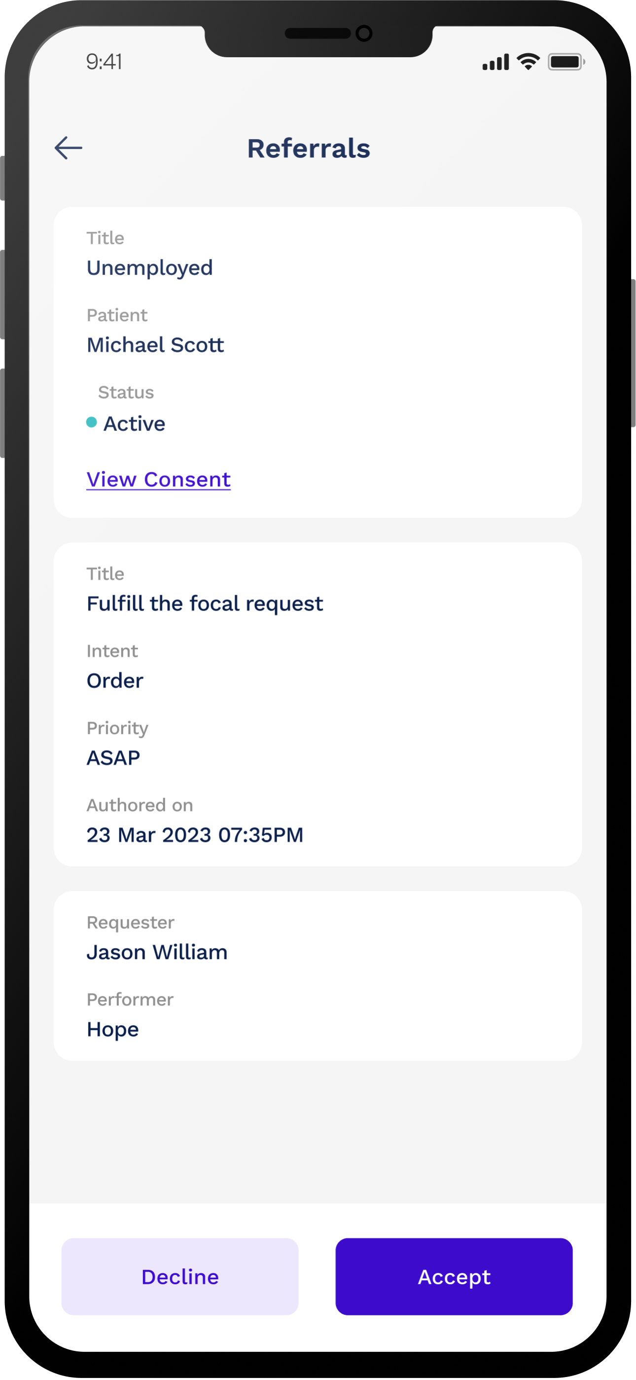This screenshot has width=636, height=1380.
Task: Accept the referral
Action: [x=454, y=1276]
